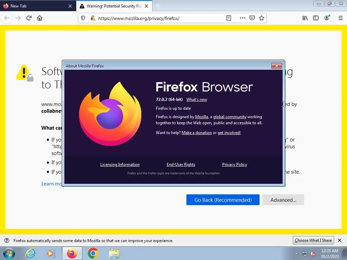Click the forward navigation arrow
347x260 pixels.
[x=18, y=18]
